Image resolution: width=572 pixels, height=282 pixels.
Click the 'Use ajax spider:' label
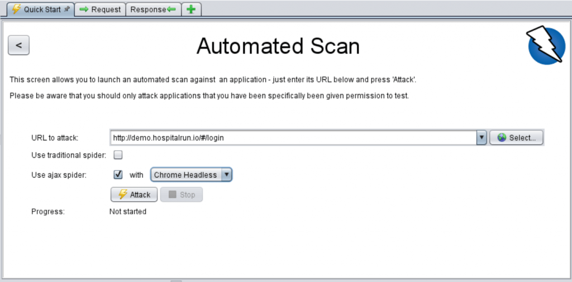(59, 175)
